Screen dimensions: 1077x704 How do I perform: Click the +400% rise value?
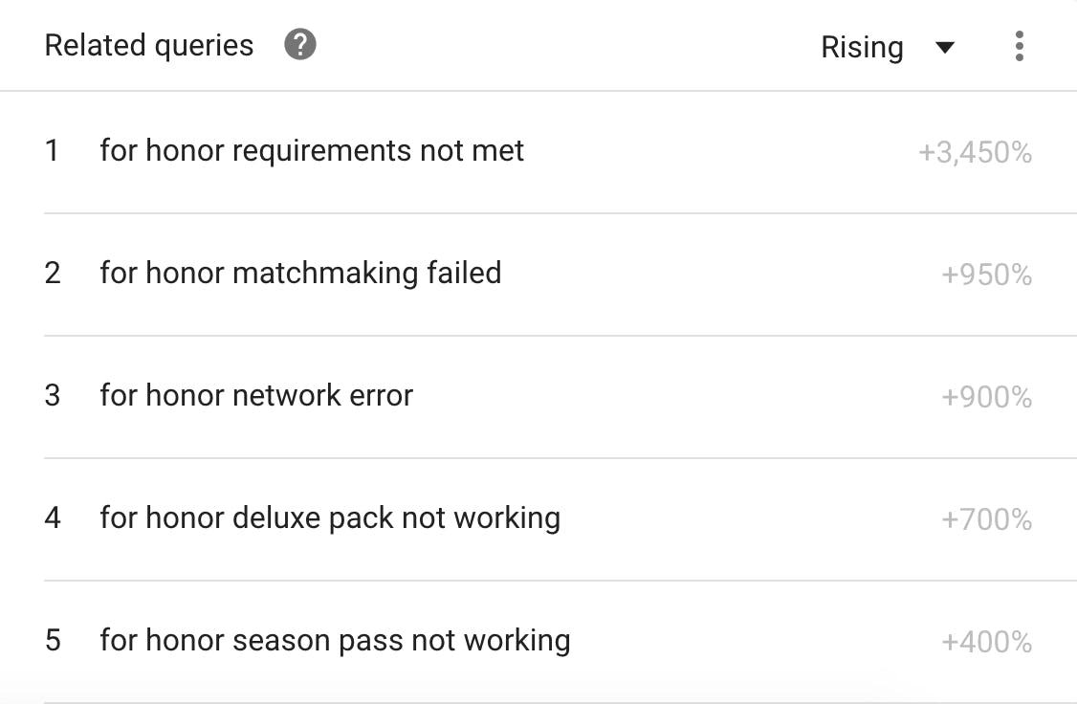click(x=986, y=643)
